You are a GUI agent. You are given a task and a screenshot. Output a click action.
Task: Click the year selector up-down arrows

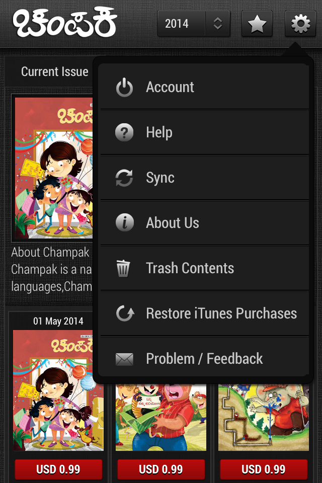coord(217,24)
